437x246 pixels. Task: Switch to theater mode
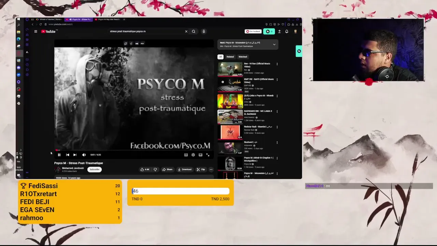click(200, 155)
